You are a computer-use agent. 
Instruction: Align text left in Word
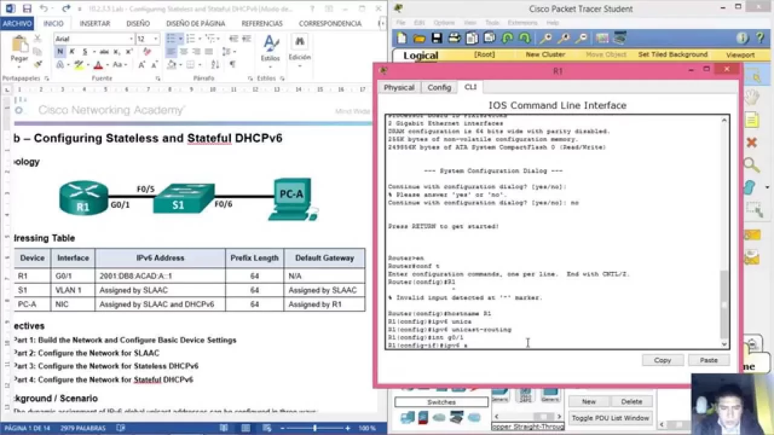171,52
